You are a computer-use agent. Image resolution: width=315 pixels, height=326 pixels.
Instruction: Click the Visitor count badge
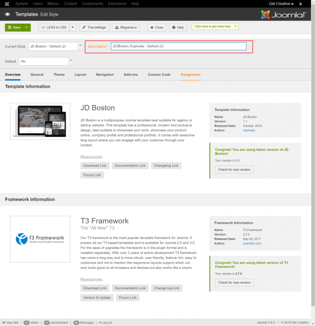(27, 323)
